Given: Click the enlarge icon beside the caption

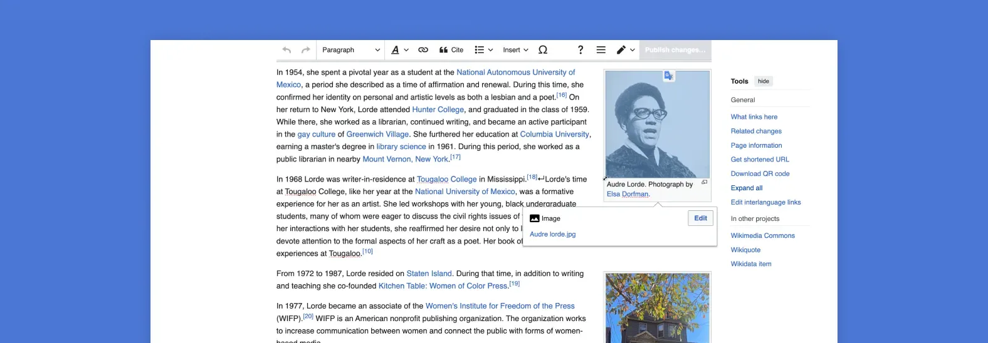Looking at the screenshot, I should tap(705, 182).
